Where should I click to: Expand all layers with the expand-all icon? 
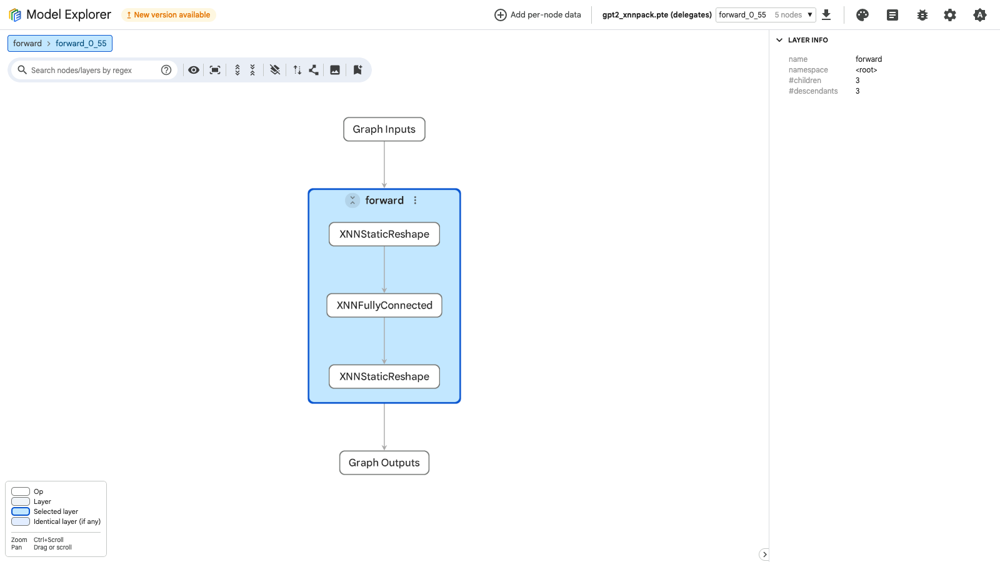tap(237, 70)
